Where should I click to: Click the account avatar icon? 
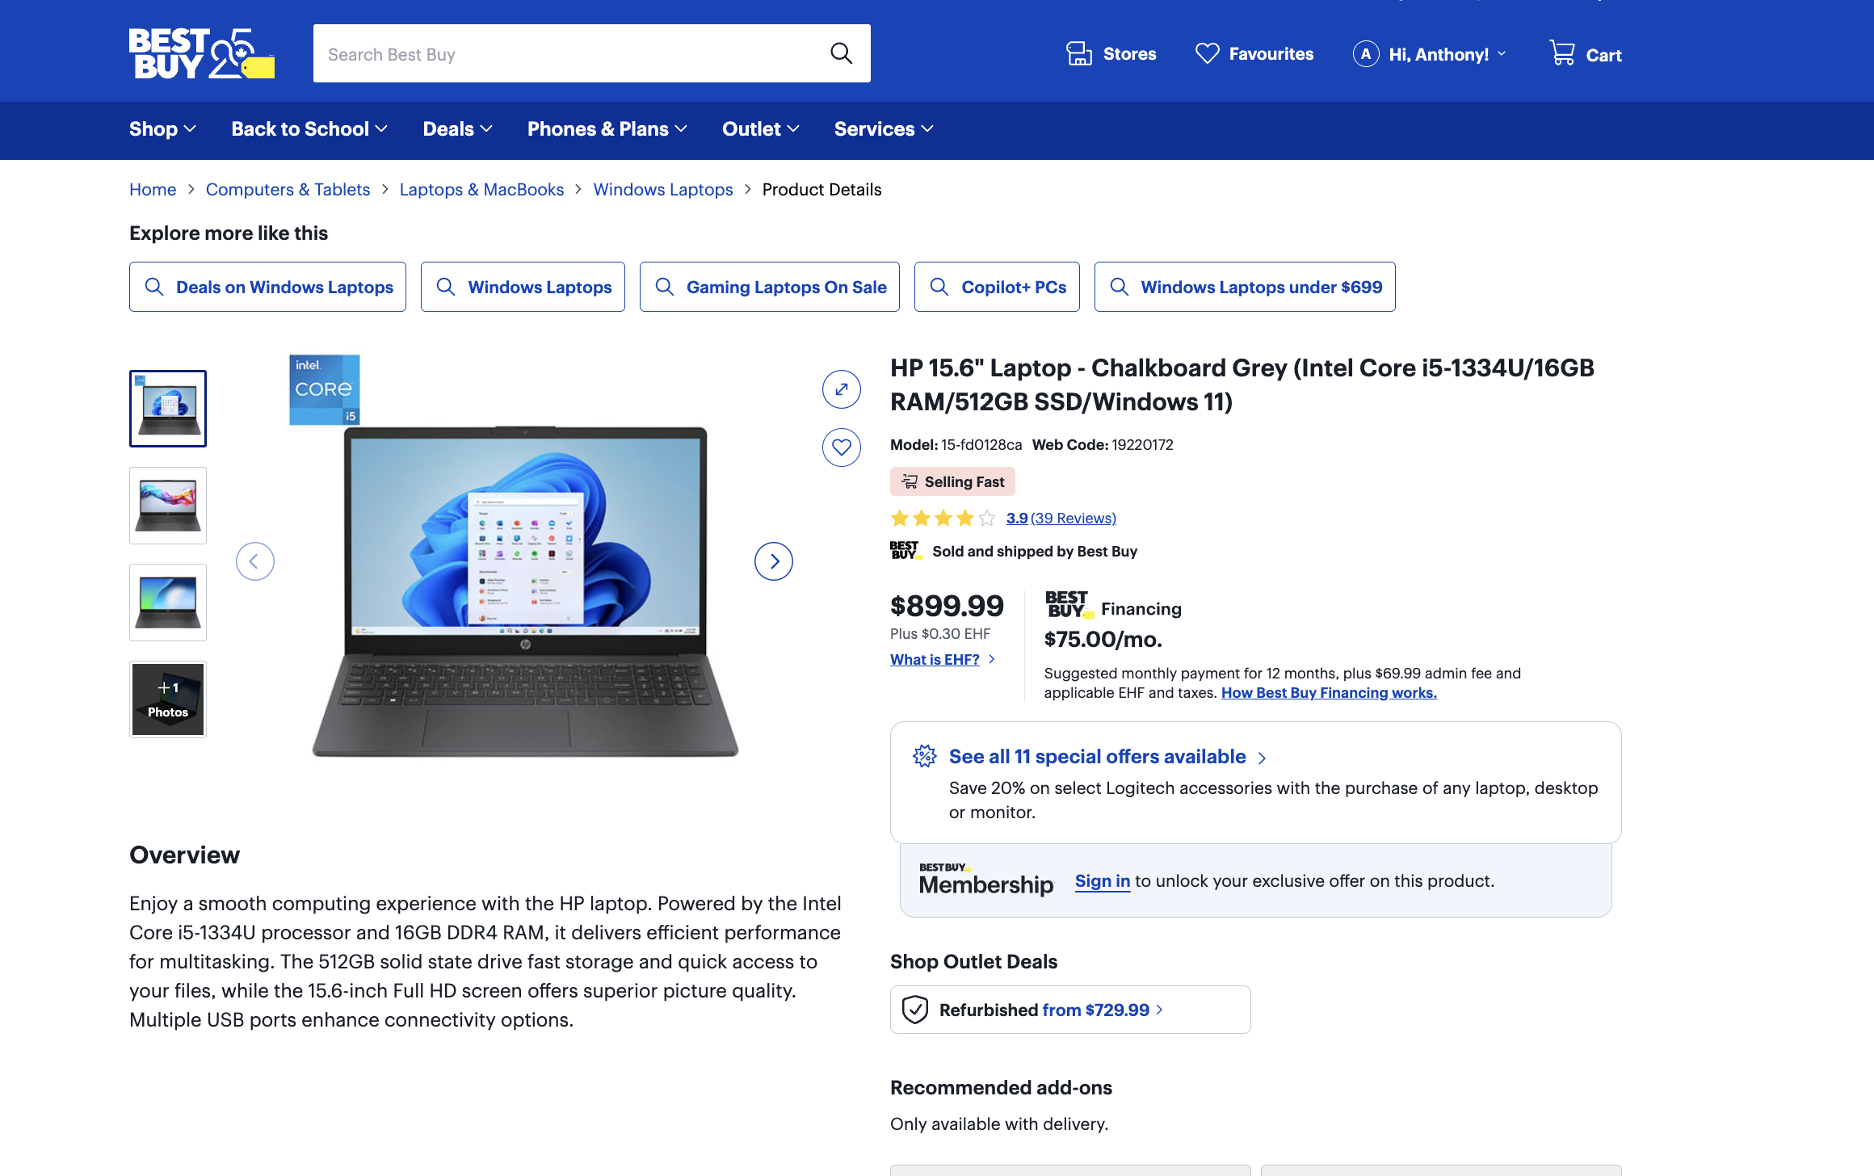click(1365, 54)
